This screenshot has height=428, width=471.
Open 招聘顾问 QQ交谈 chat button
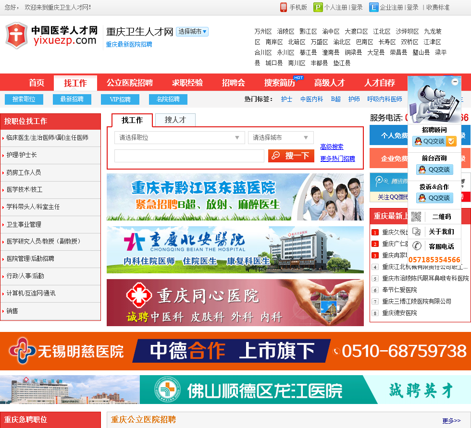tap(434, 141)
